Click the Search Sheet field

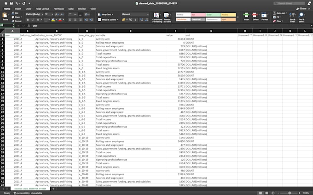[x=289, y=3]
